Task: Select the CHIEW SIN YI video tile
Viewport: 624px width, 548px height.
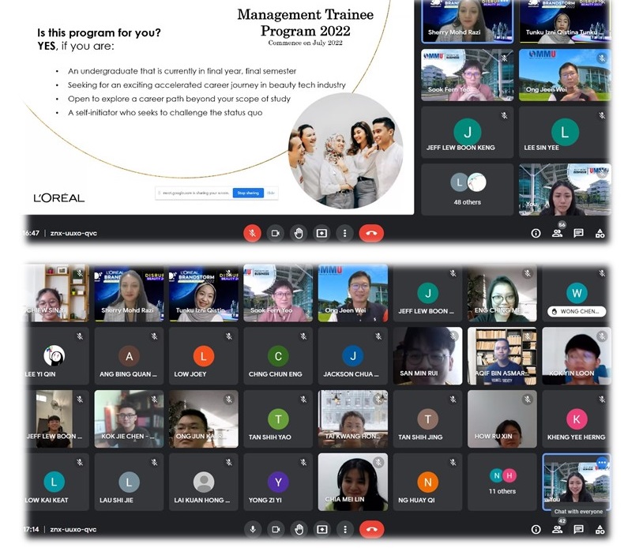Action: tap(57, 293)
